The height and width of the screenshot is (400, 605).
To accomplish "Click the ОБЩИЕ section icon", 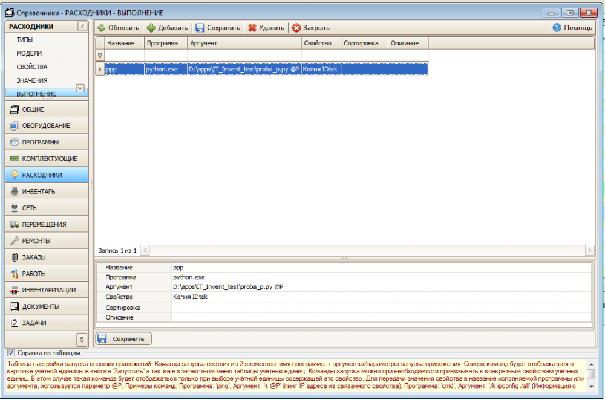I will click(x=15, y=109).
